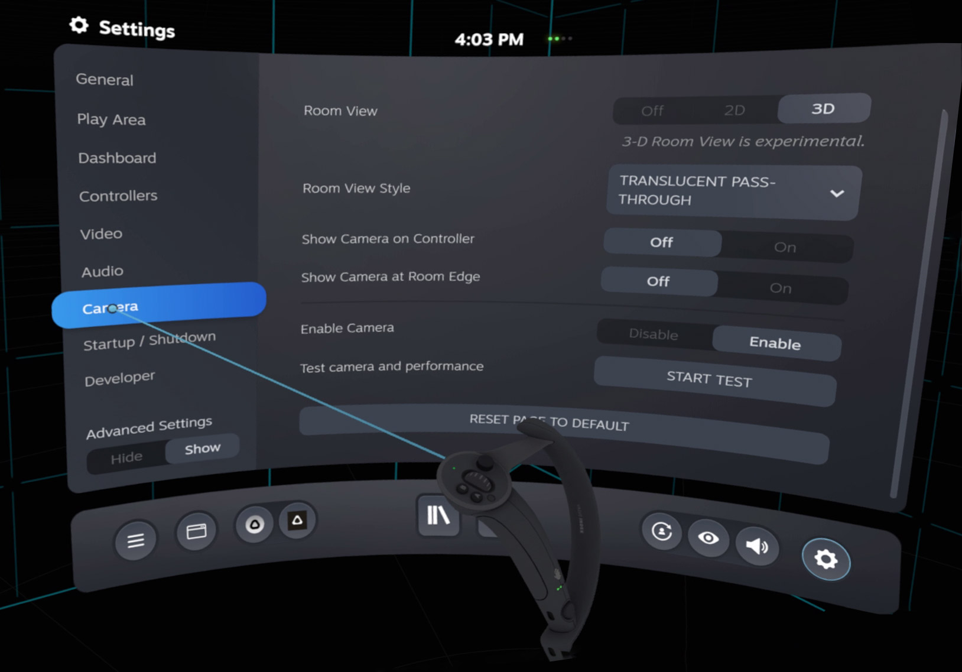Hide advanced settings
The height and width of the screenshot is (672, 962).
coord(126,457)
